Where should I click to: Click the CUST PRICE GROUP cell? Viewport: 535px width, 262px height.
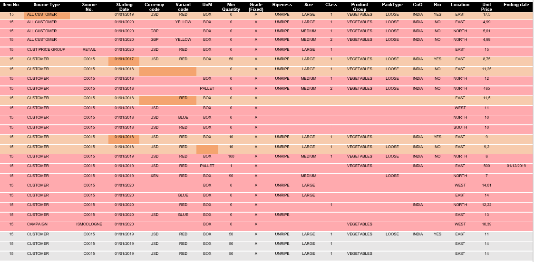[46, 49]
